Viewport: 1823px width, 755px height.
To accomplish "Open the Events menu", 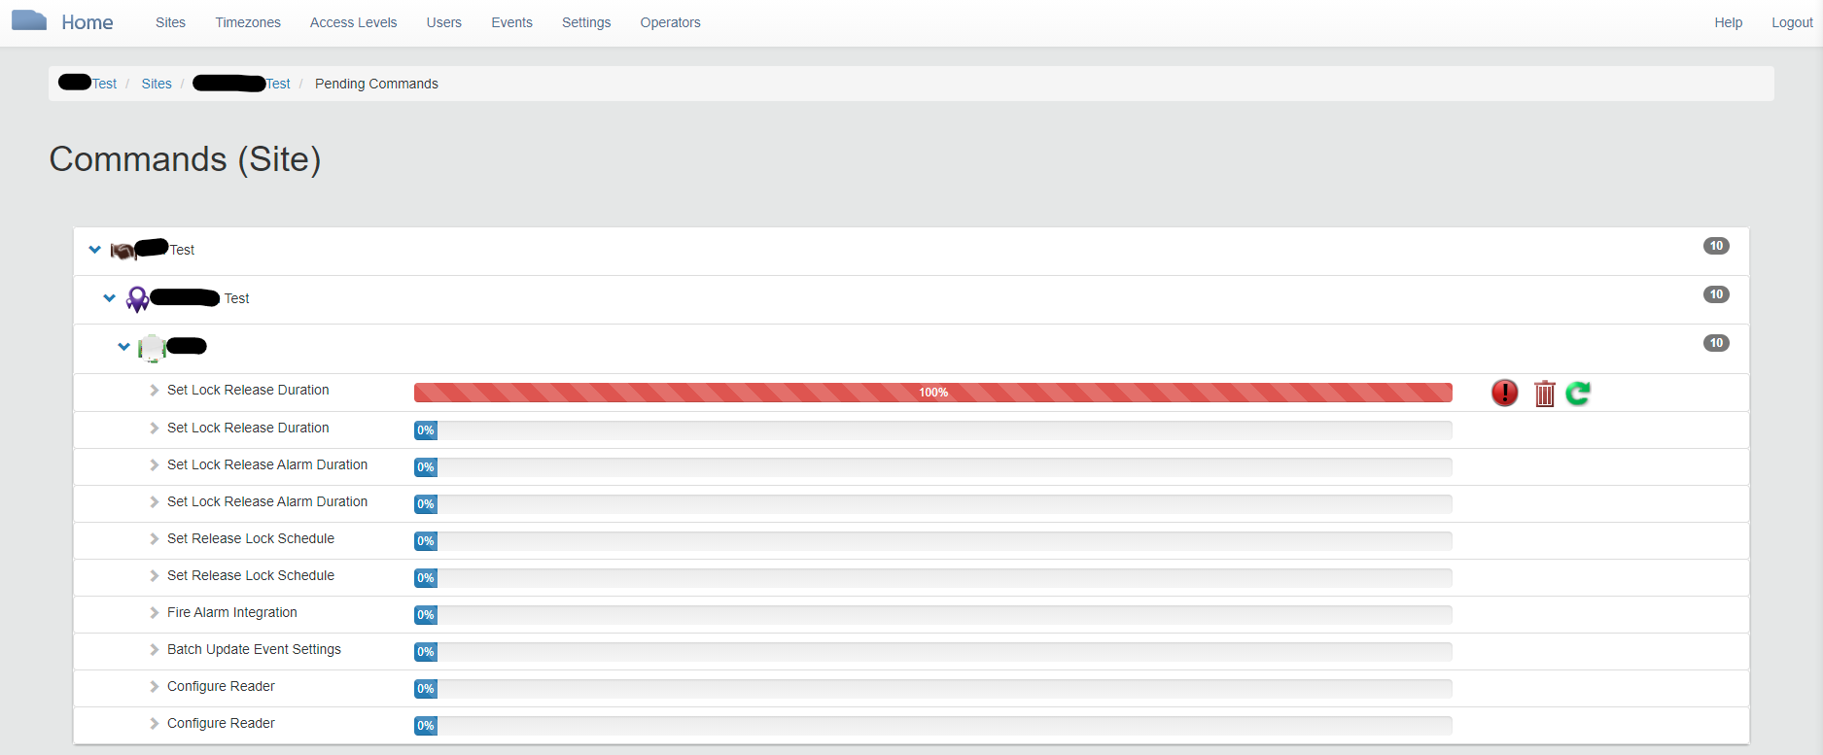I will click(x=511, y=22).
